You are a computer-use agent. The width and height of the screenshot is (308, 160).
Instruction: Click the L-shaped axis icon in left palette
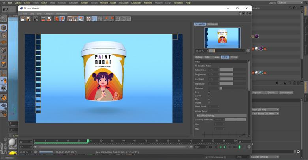click(x=4, y=73)
